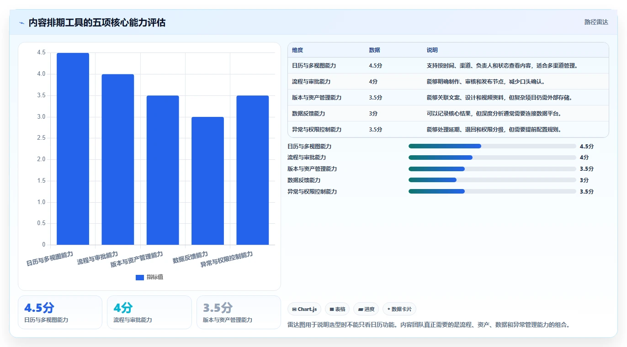The image size is (627, 347).
Task: Click the description starting 支持按时间
Action: (503, 66)
